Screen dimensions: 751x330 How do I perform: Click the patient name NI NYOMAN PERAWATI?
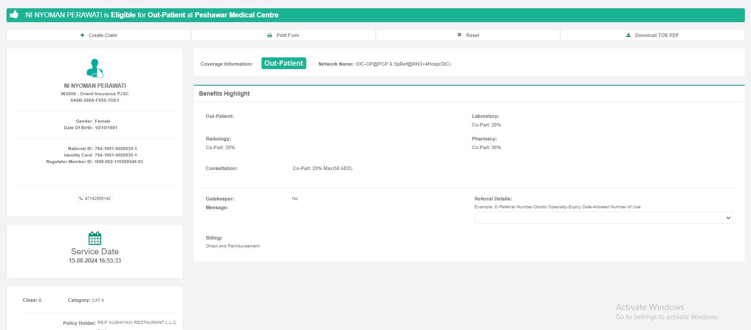tap(95, 86)
